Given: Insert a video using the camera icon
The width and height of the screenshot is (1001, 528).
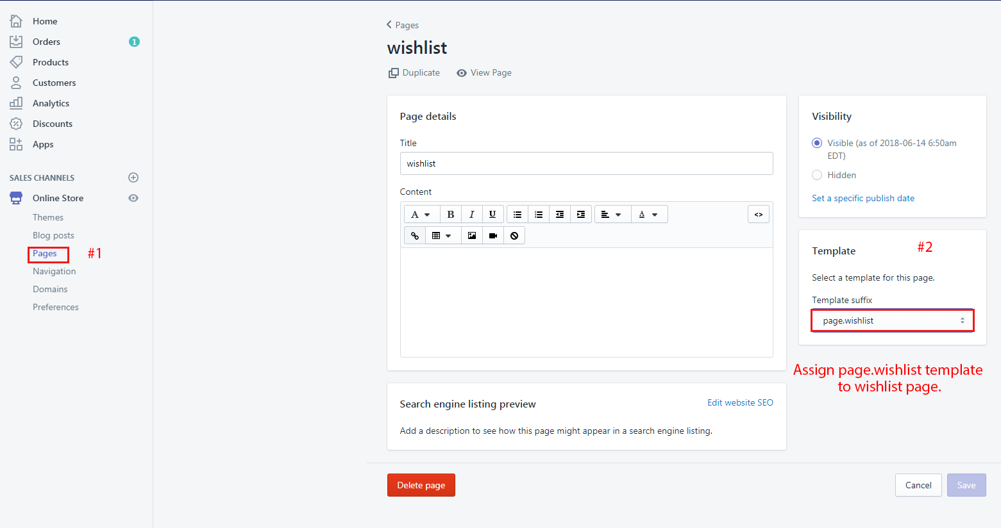Looking at the screenshot, I should (x=493, y=236).
